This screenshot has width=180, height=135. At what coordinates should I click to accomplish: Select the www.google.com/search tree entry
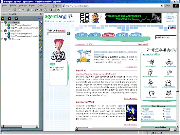tap(25, 36)
